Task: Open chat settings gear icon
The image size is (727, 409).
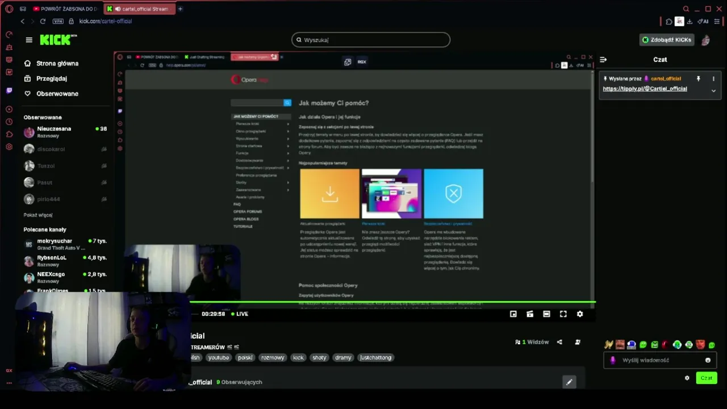Action: click(x=687, y=378)
